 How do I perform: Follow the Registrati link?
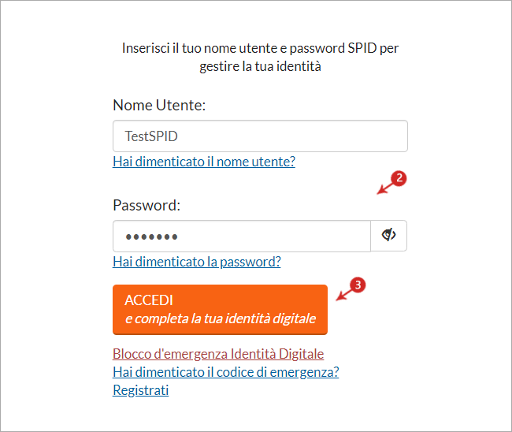point(141,390)
